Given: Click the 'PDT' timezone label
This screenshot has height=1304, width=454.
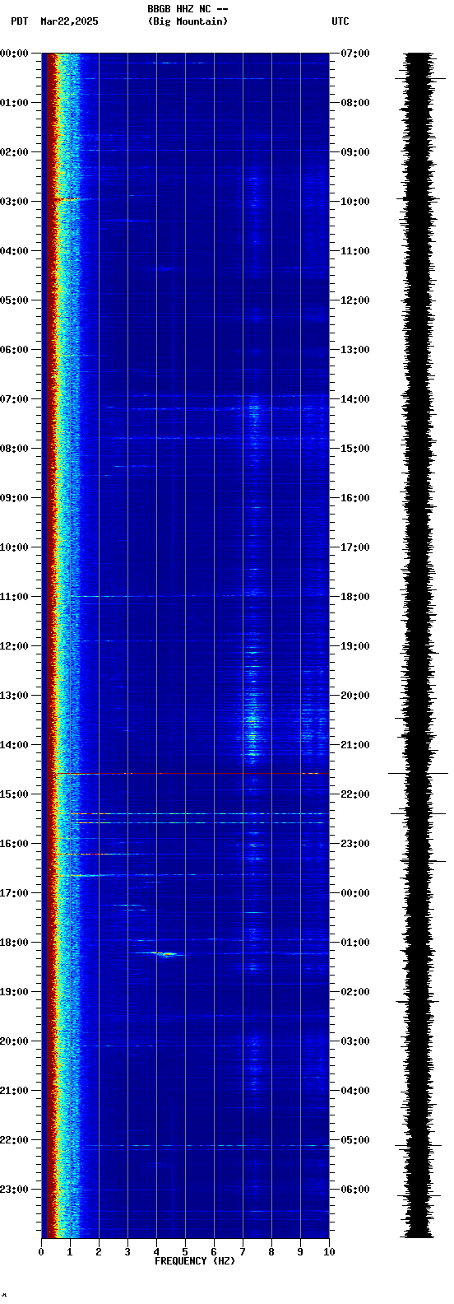Looking at the screenshot, I should point(19,21).
